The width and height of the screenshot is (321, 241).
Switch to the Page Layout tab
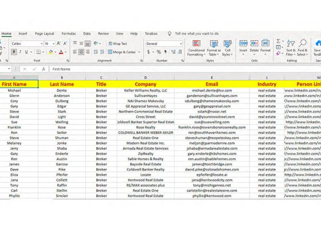(45, 34)
